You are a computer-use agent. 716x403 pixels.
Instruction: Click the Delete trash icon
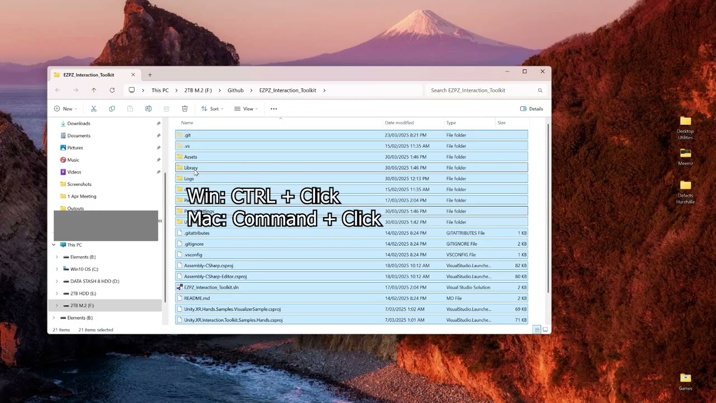pyautogui.click(x=185, y=109)
